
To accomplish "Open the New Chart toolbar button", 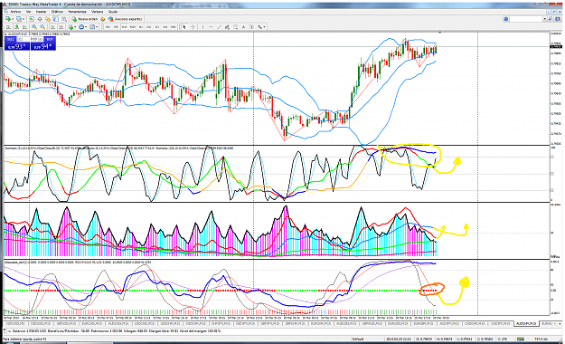I will coord(8,19).
